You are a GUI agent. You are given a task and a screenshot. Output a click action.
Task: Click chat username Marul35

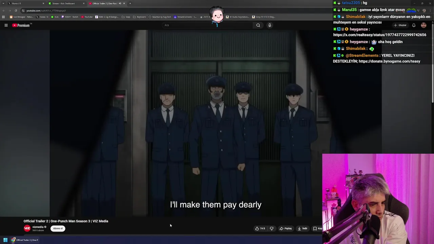click(349, 10)
